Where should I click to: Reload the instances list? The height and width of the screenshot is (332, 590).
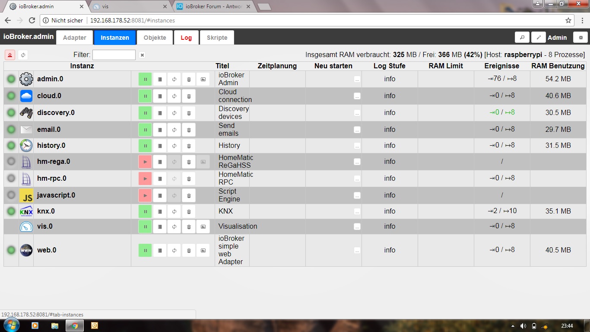coord(23,55)
